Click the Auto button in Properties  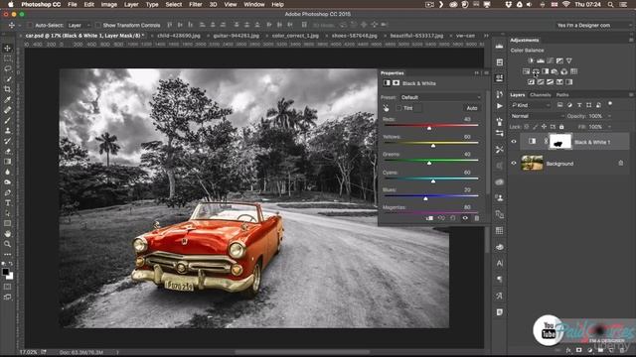pos(472,108)
